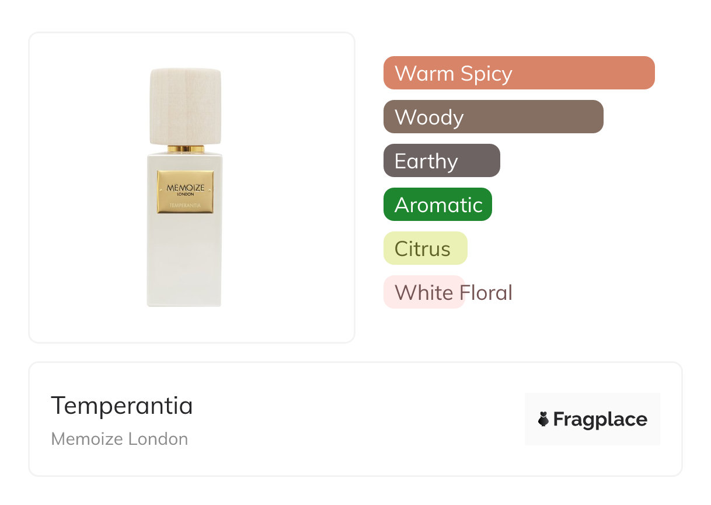The height and width of the screenshot is (505, 711).
Task: Choose the green Aromatic accord bar
Action: 437,205
